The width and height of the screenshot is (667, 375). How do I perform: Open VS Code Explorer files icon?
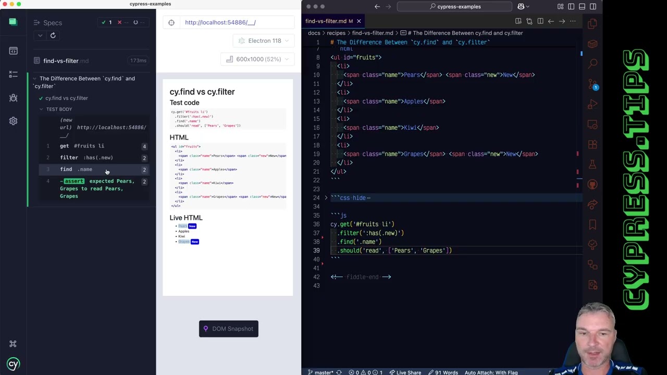[592, 24]
